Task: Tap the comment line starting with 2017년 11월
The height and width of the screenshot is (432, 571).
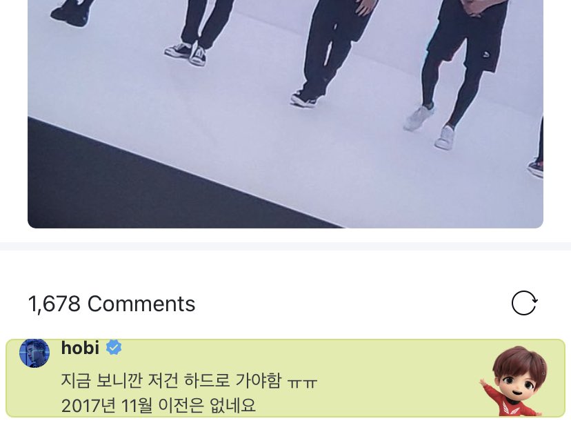Action: coord(159,405)
